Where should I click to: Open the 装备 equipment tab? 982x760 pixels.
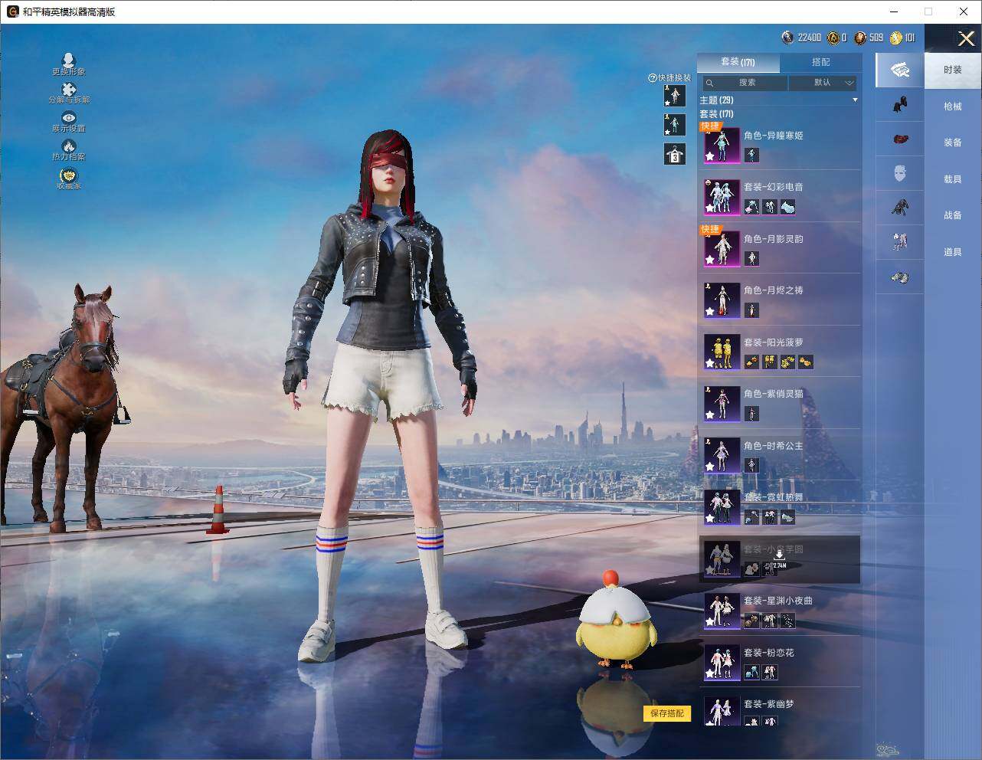point(953,142)
